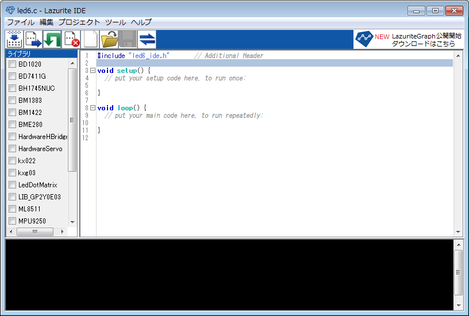Click the build/compile icon with dotted download arrow
Image resolution: width=469 pixels, height=316 pixels.
click(14, 39)
